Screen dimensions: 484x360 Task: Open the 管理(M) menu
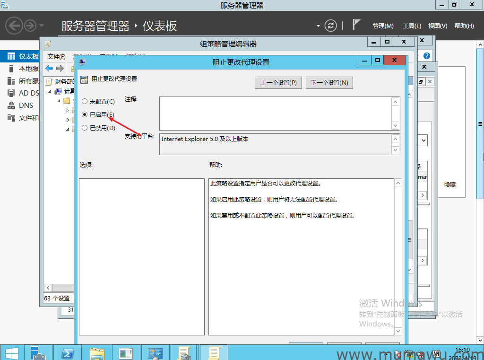coord(383,26)
